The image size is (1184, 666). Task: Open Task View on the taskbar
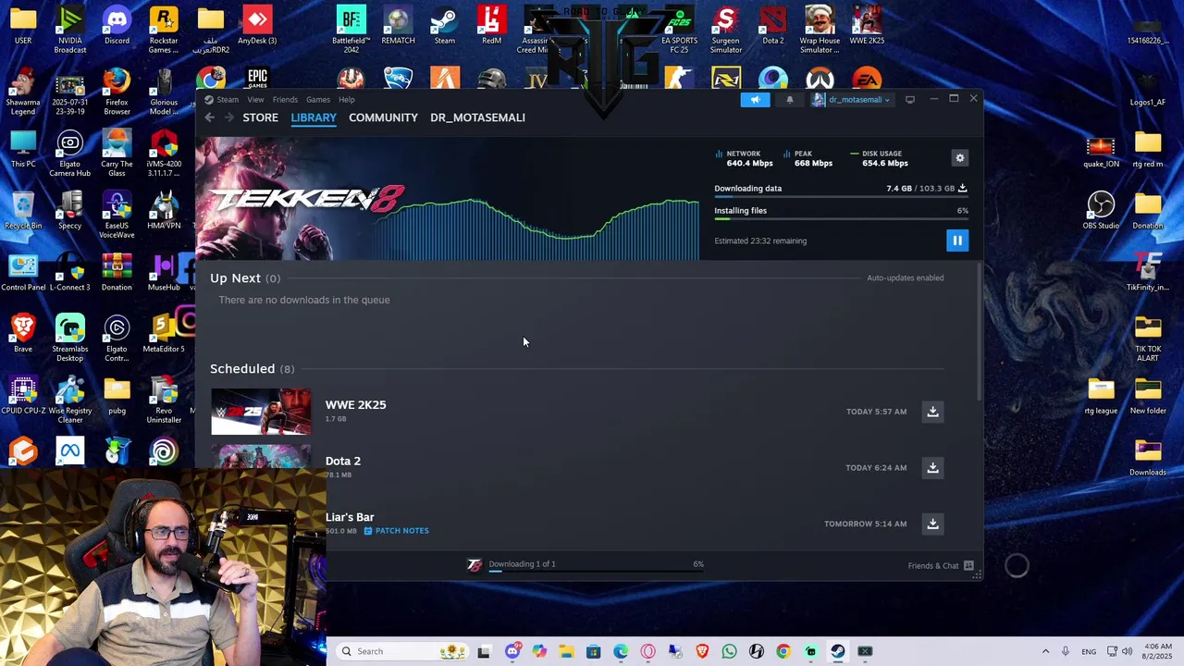pyautogui.click(x=484, y=651)
